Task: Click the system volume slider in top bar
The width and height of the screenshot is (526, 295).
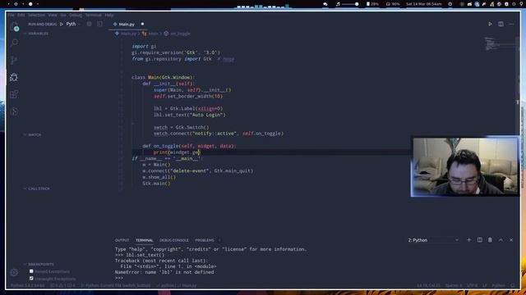Action: pyautogui.click(x=350, y=4)
